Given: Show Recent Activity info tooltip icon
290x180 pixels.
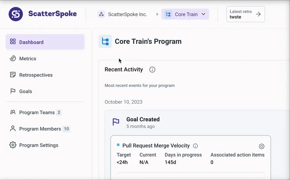Looking at the screenshot, I should tap(152, 70).
